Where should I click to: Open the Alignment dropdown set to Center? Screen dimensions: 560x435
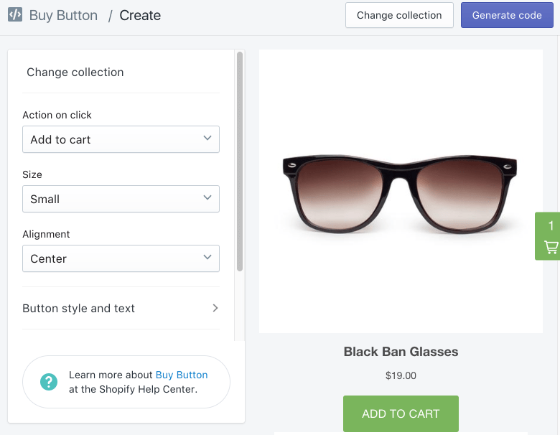121,258
